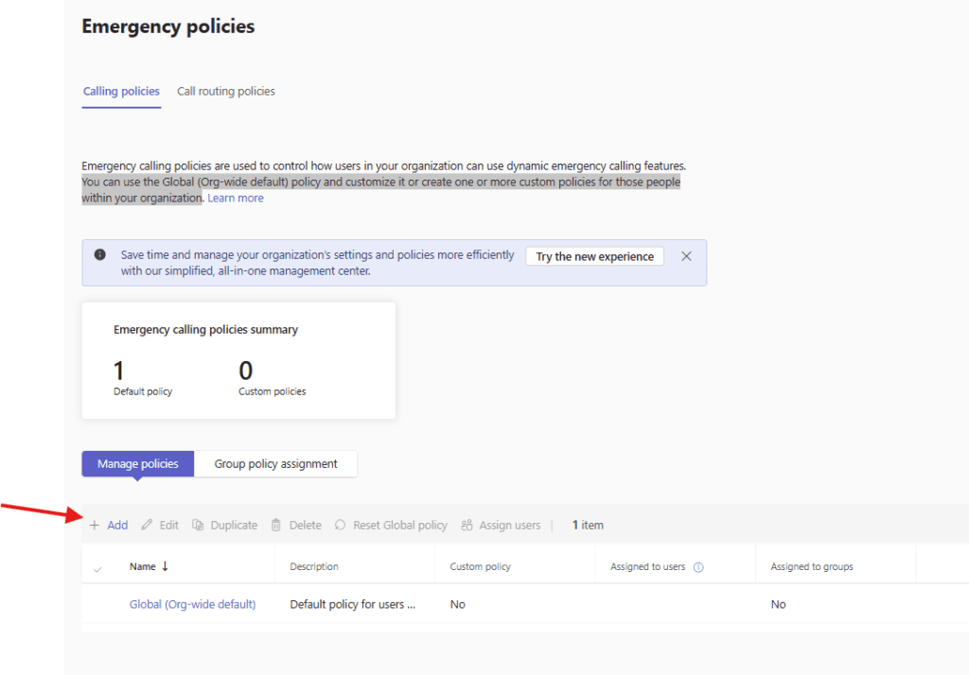Select the Calling policies tab
Viewport: 969px width, 675px height.
(x=121, y=92)
